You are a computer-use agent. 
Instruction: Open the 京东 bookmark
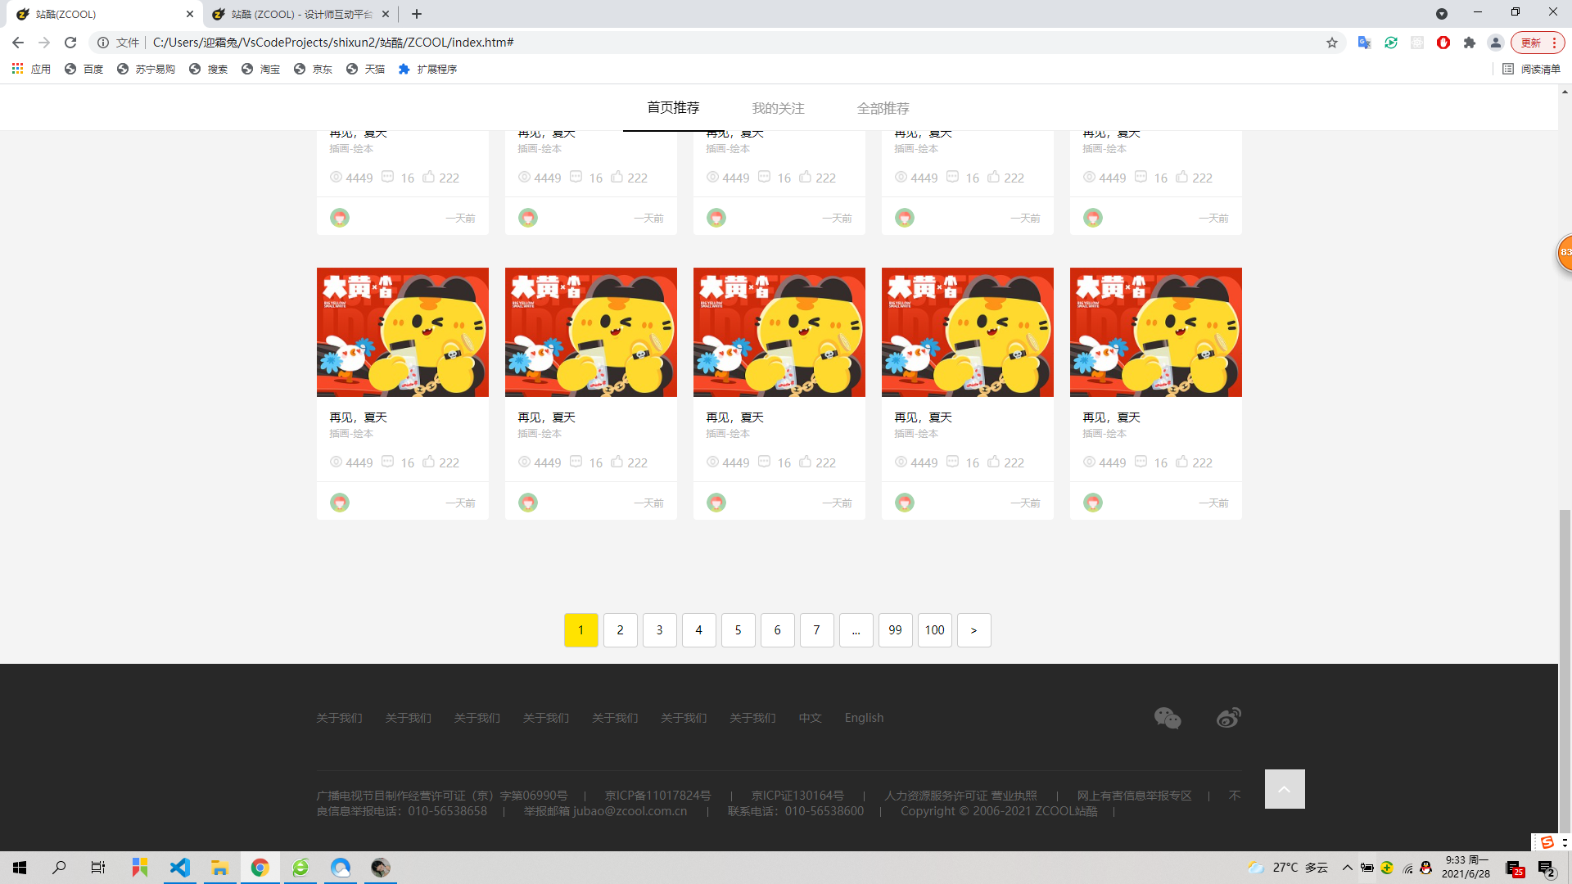click(x=314, y=69)
